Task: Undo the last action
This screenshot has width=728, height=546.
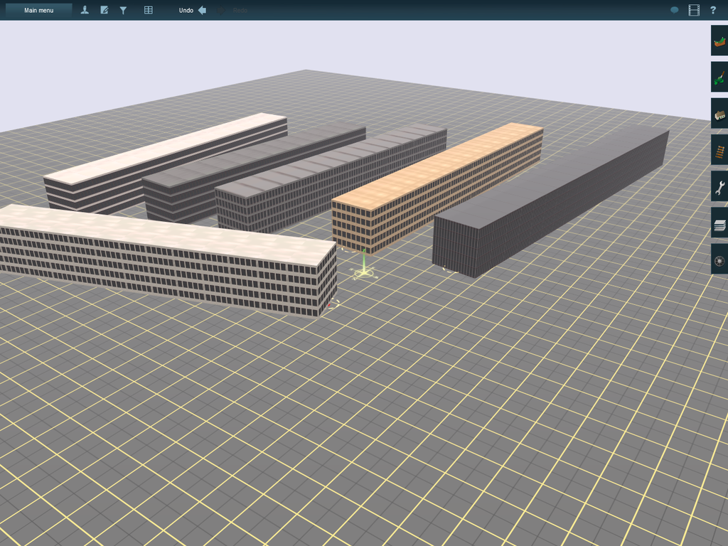Action: pos(193,10)
